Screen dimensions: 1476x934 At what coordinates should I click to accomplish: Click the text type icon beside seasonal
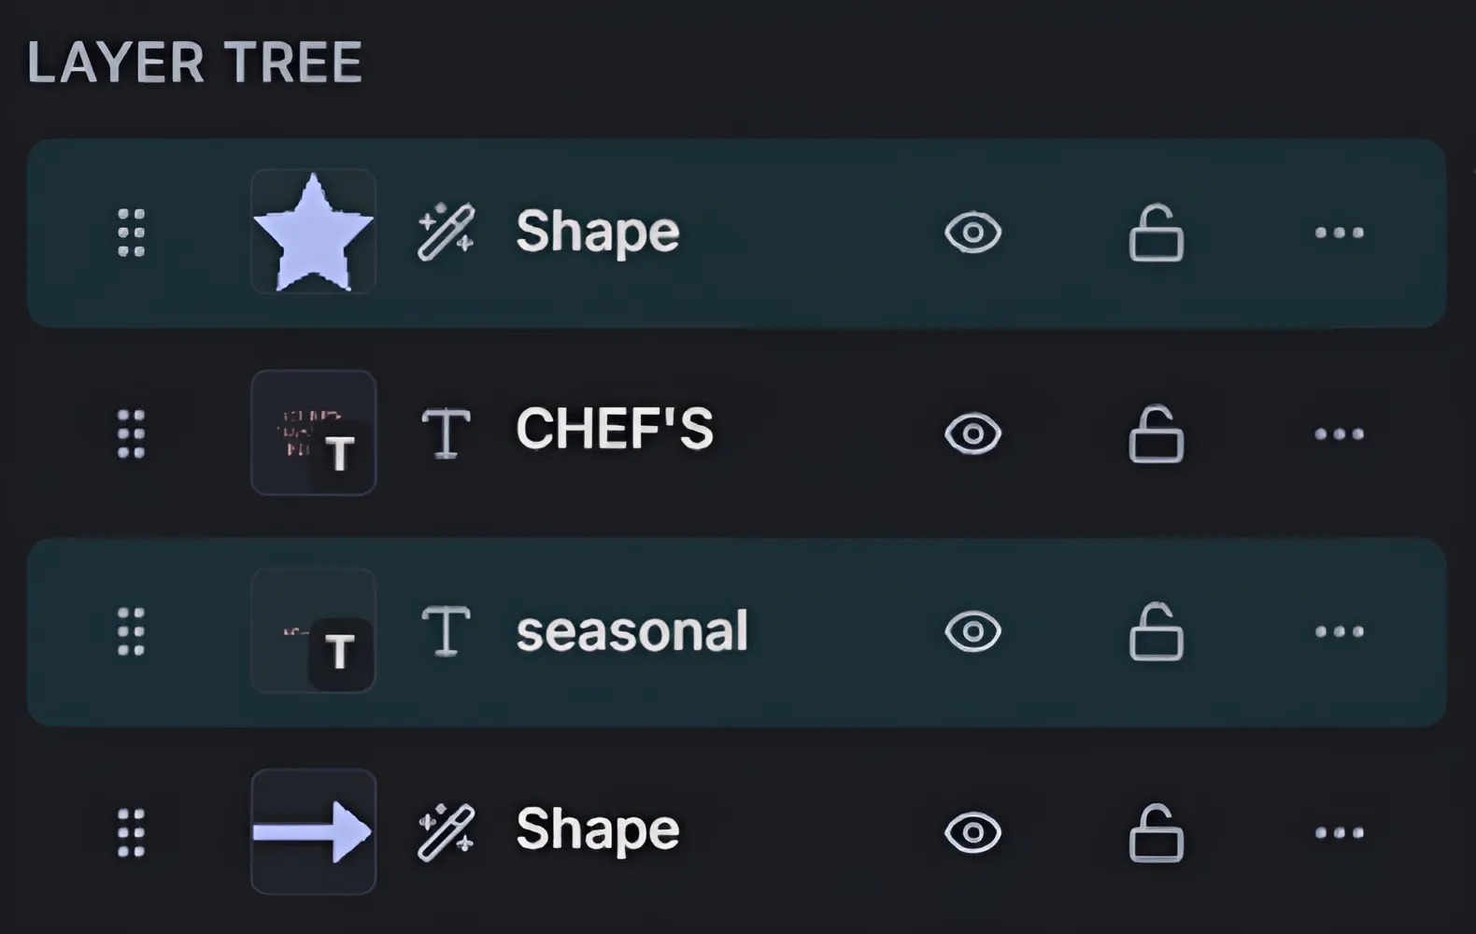pyautogui.click(x=446, y=631)
